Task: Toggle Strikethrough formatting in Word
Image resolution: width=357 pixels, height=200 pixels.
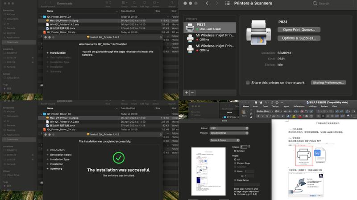Action: (274, 116)
